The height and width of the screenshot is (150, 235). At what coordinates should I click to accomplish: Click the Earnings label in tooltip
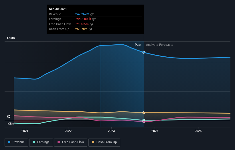(55, 19)
